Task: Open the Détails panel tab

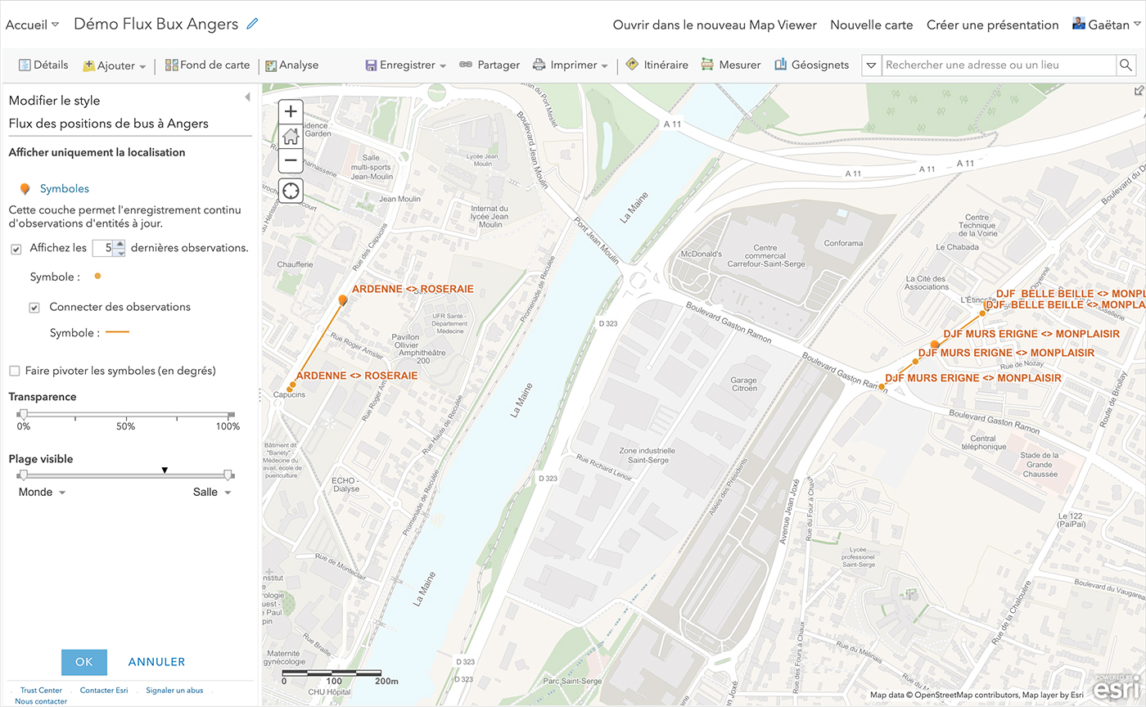Action: [43, 65]
